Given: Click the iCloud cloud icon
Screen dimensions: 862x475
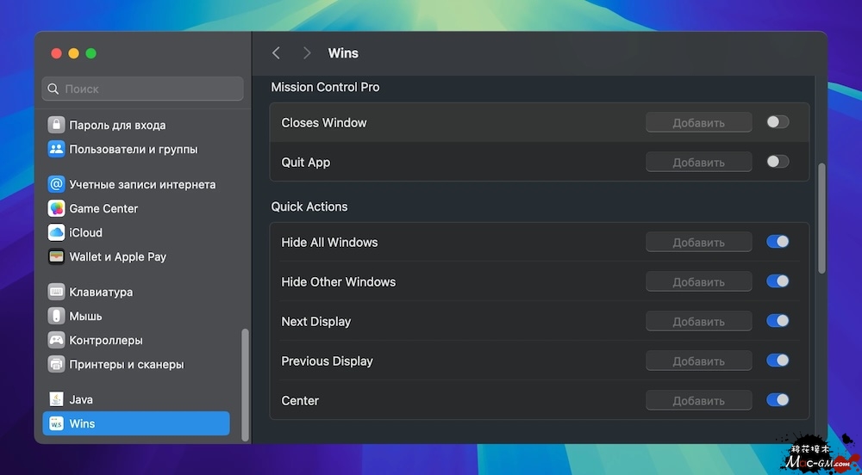Looking at the screenshot, I should click(x=56, y=232).
